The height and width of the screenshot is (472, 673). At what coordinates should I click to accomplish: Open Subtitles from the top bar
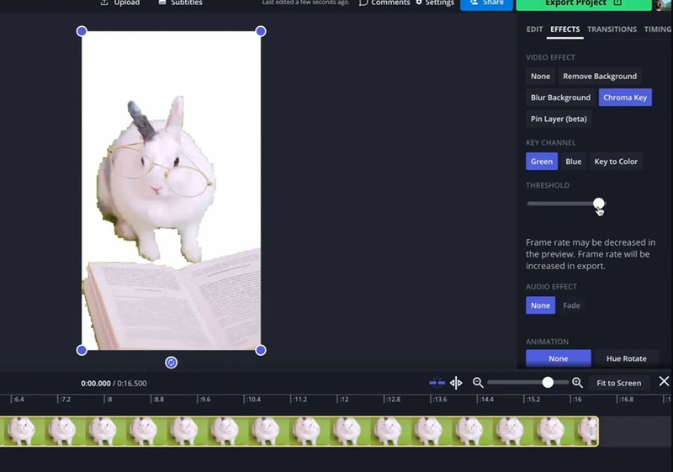pyautogui.click(x=180, y=3)
